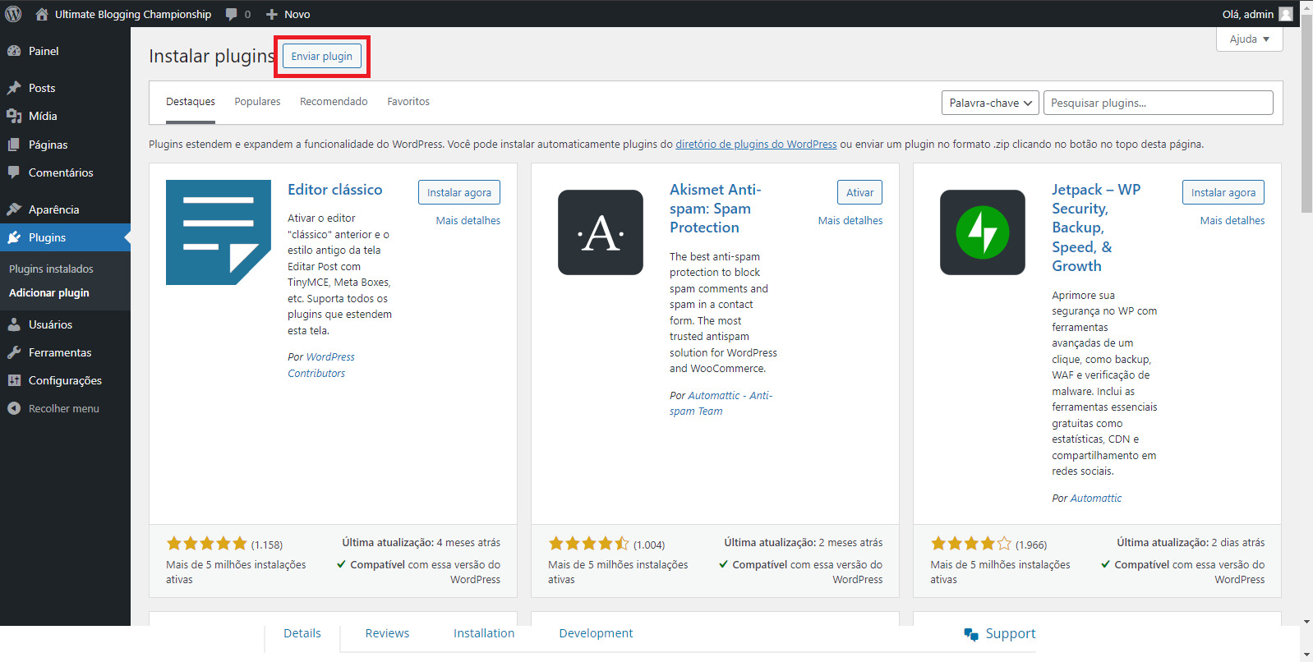1313x662 pixels.
Task: Click the Editor clássico star rating
Action: 206,543
